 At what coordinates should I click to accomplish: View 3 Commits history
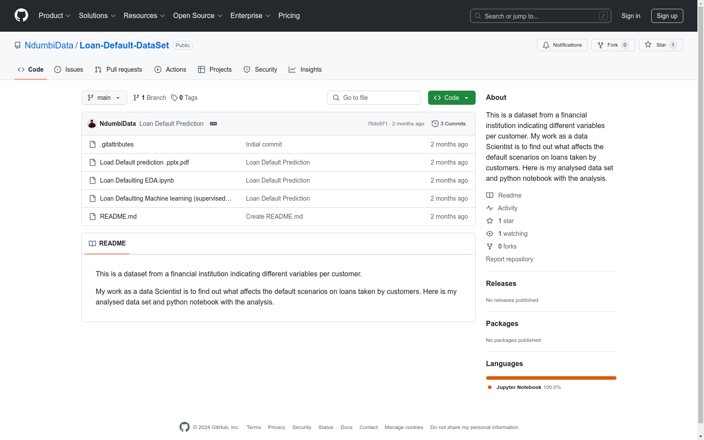pyautogui.click(x=449, y=124)
